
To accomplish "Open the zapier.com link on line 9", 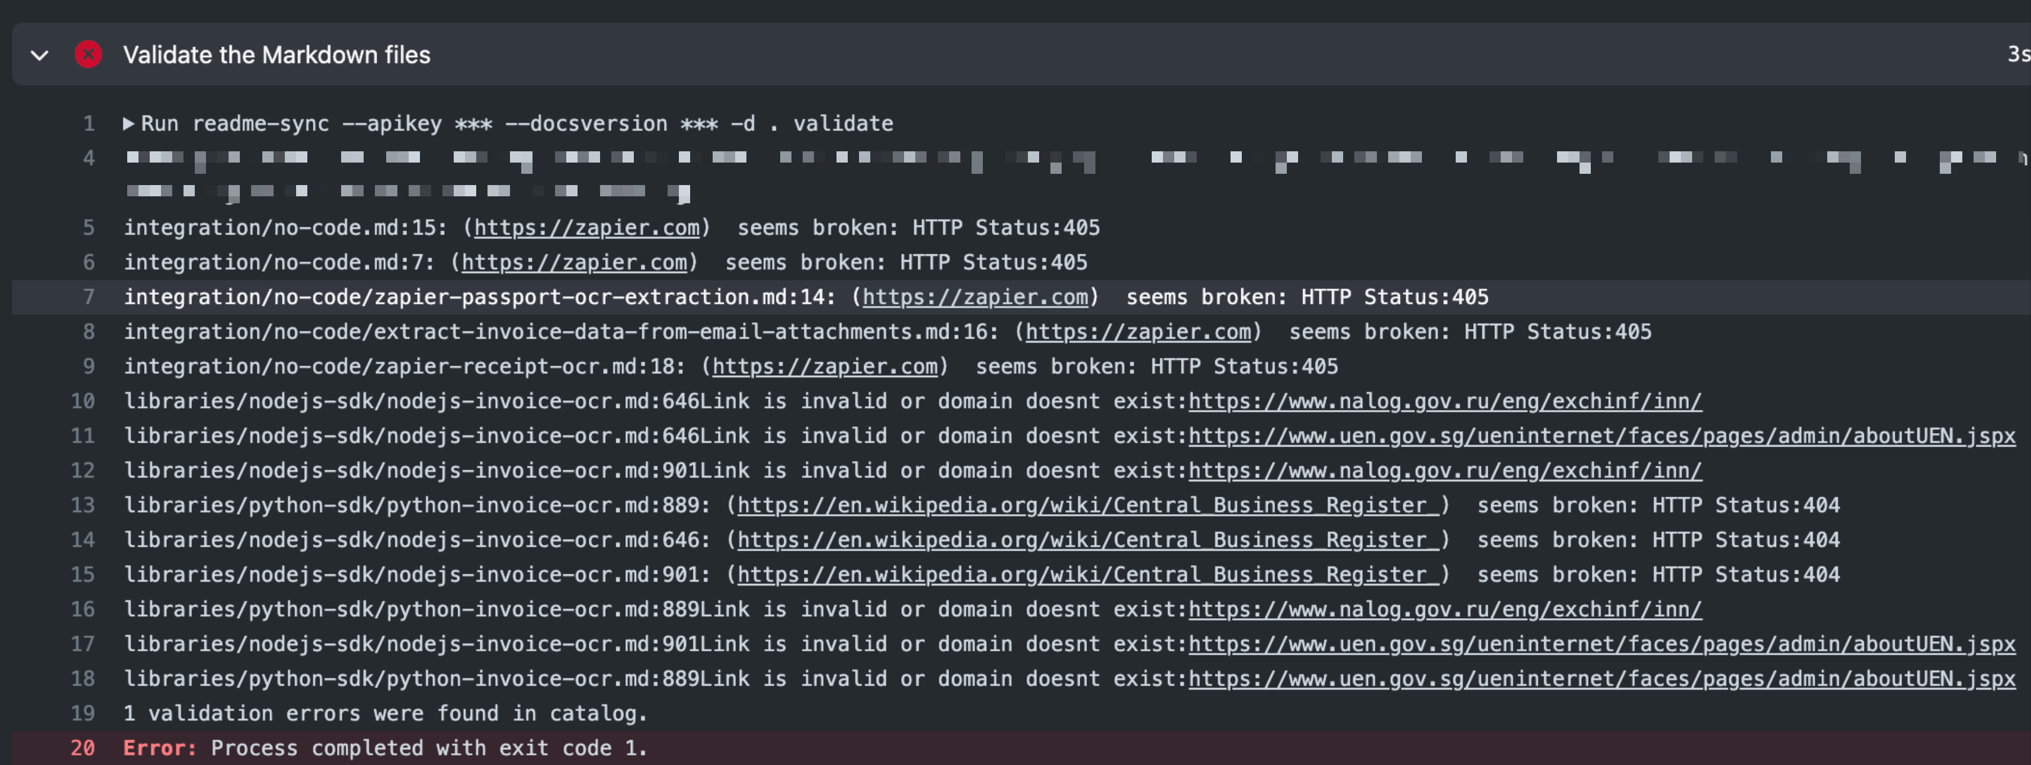I will tap(826, 366).
